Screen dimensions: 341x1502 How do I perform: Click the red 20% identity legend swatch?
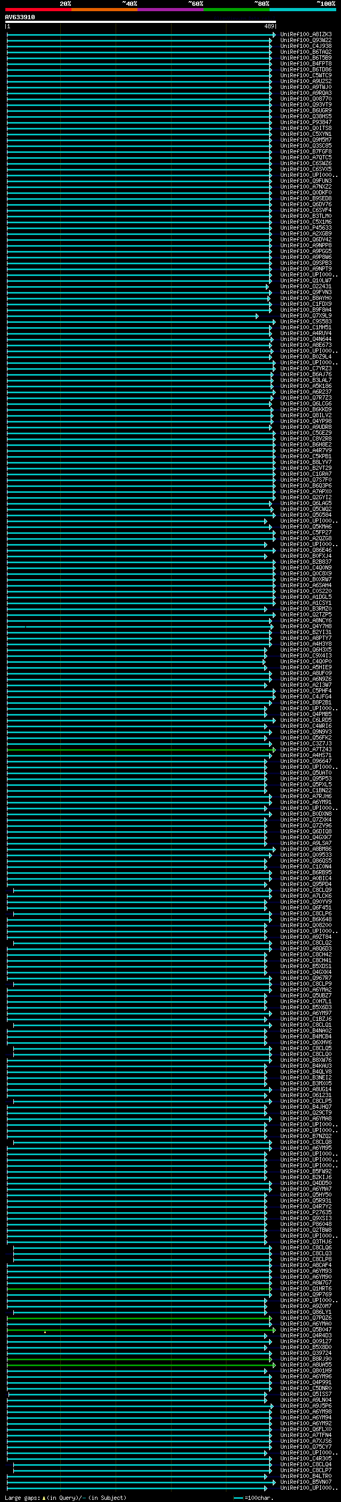(38, 10)
